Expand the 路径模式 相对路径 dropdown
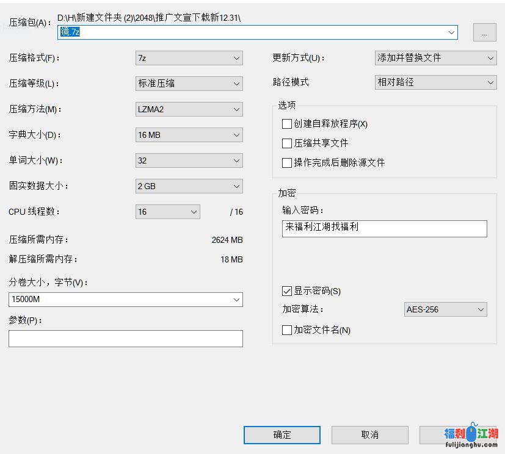The height and width of the screenshot is (454, 505). pyautogui.click(x=435, y=82)
